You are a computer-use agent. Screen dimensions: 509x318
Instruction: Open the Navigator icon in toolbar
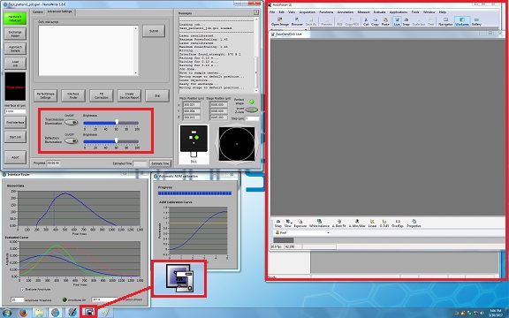coord(445,21)
